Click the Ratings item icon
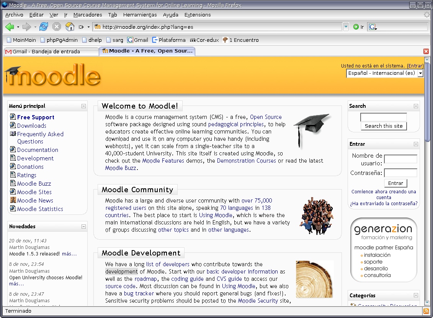Image resolution: width=433 pixels, height=318 pixels. tap(13, 175)
